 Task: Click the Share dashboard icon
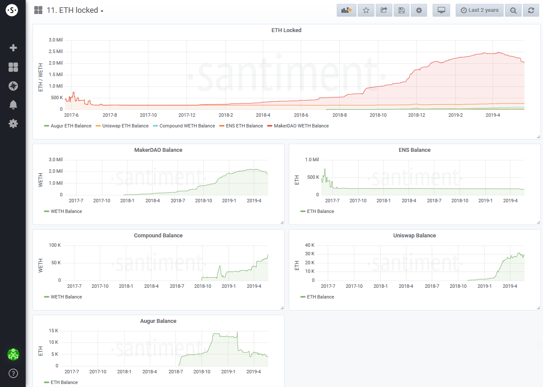click(384, 10)
